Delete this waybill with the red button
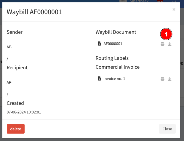The height and width of the screenshot is (141, 184). pos(16,129)
